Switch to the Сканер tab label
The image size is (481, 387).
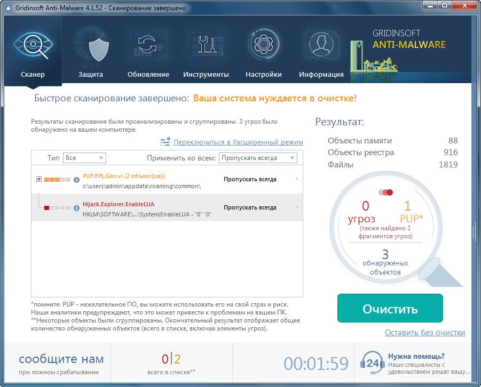33,75
